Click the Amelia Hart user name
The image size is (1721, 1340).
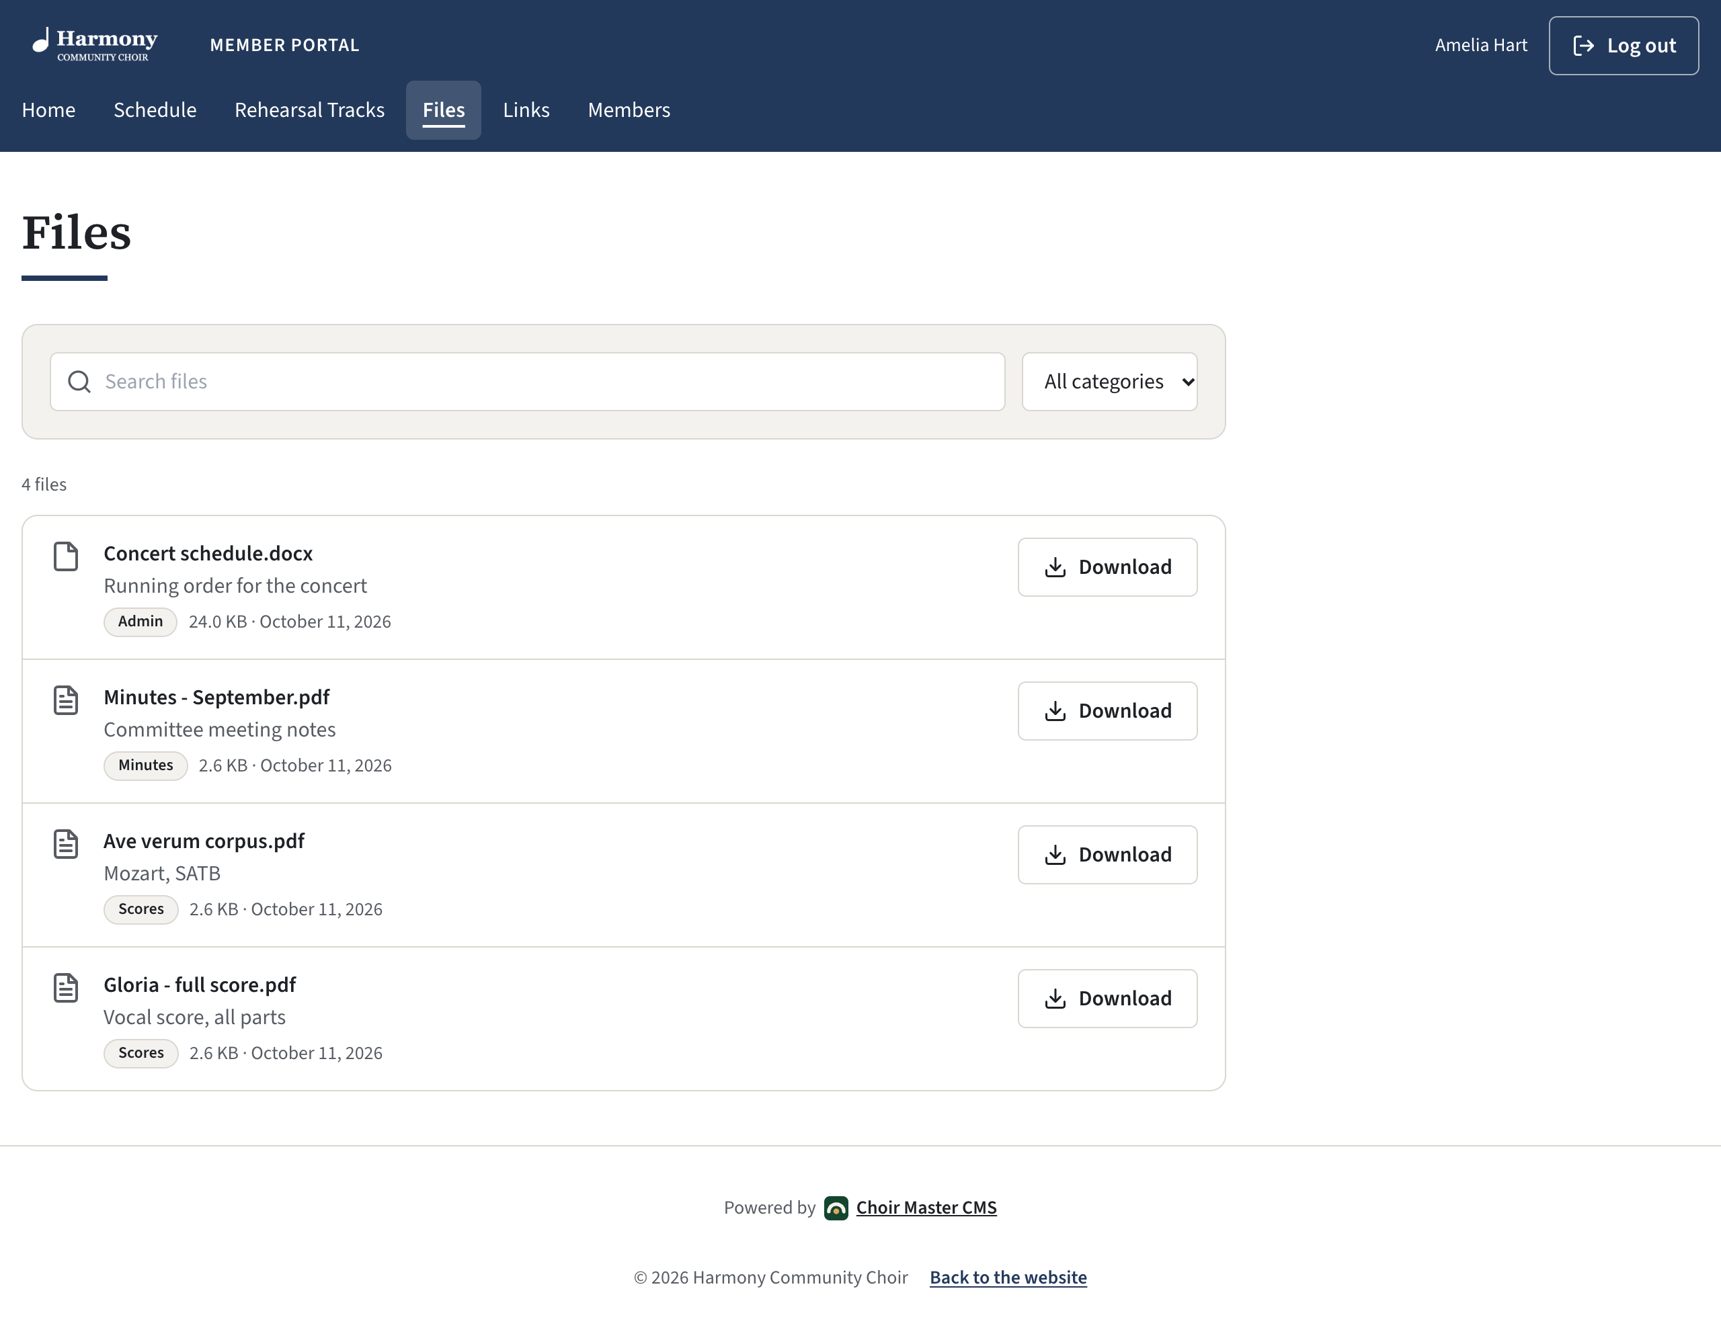1480,46
